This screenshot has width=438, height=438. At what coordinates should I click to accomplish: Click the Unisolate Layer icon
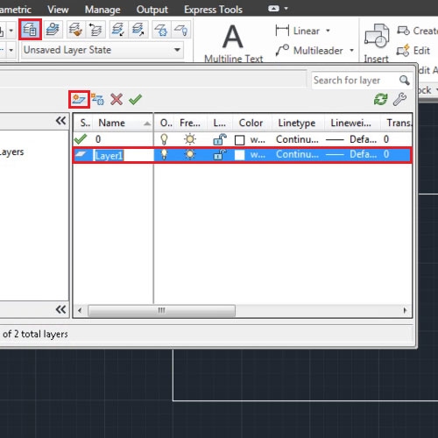138,30
